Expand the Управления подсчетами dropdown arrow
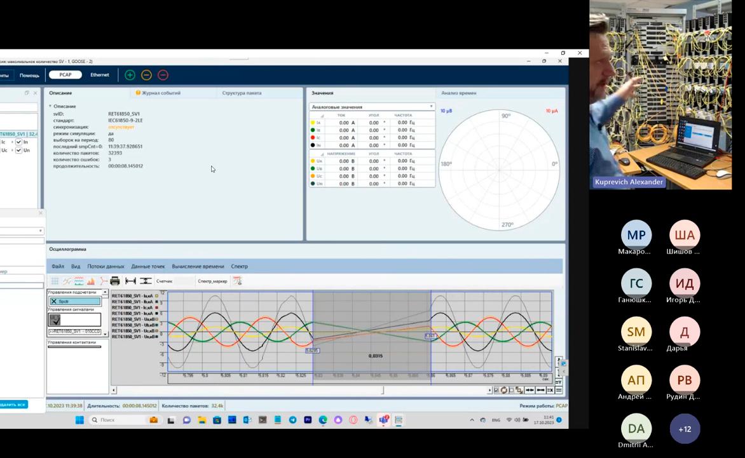 (104, 292)
